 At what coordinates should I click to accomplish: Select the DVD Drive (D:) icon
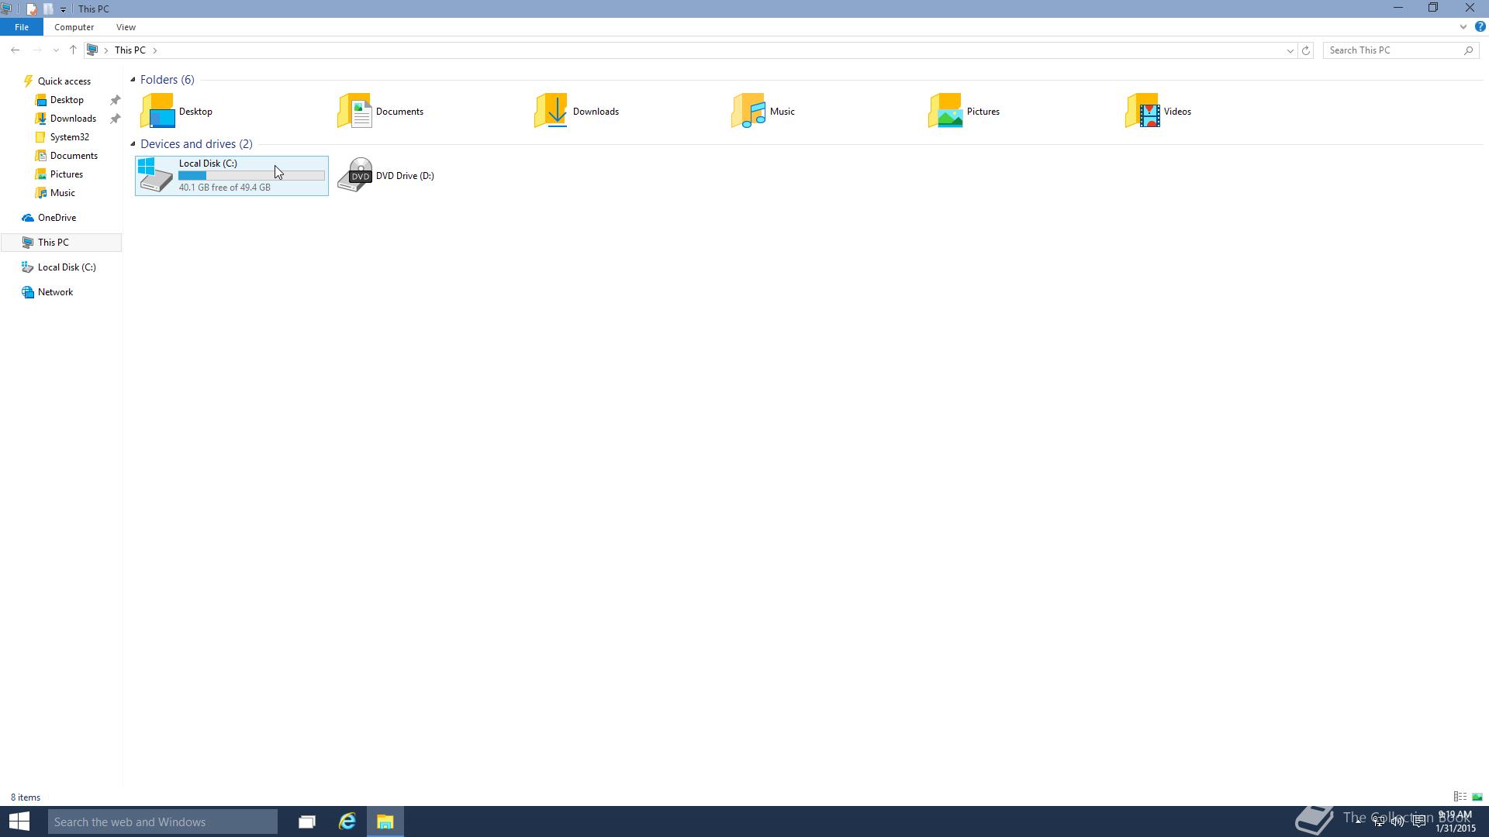coord(354,175)
